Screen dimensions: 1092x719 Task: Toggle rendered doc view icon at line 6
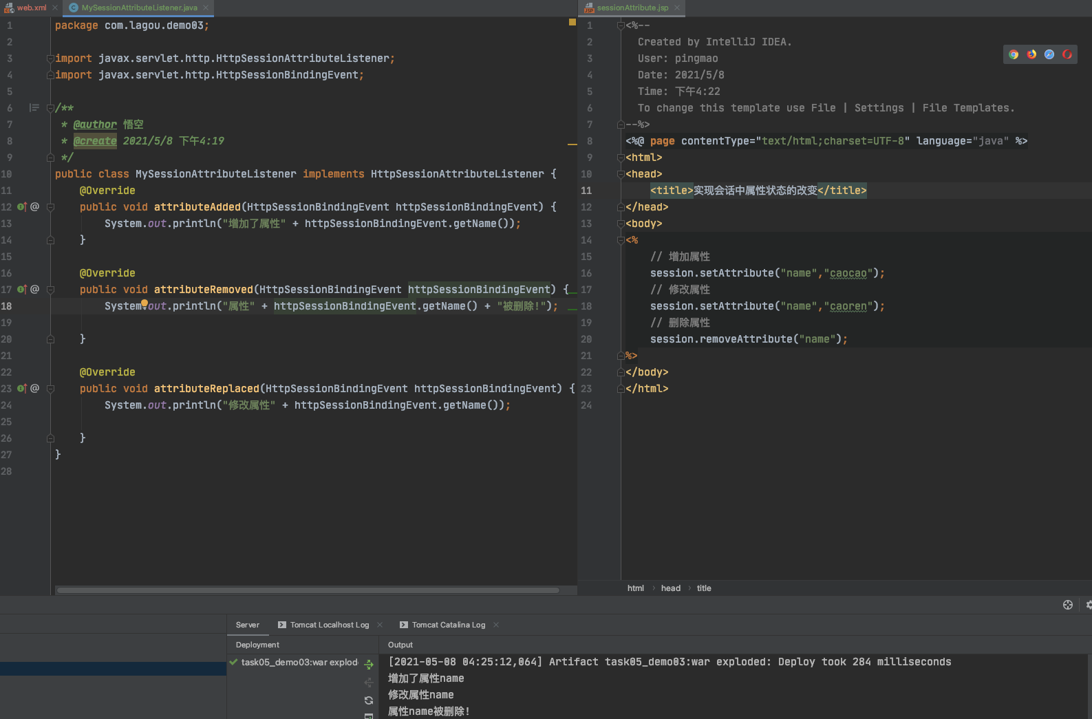34,108
